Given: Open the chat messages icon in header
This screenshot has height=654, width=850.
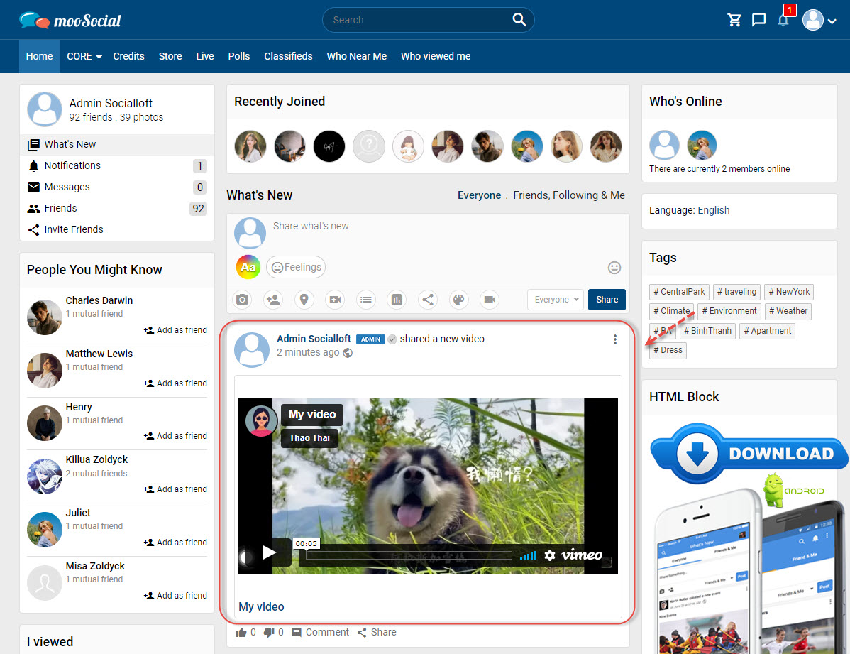Looking at the screenshot, I should point(758,20).
